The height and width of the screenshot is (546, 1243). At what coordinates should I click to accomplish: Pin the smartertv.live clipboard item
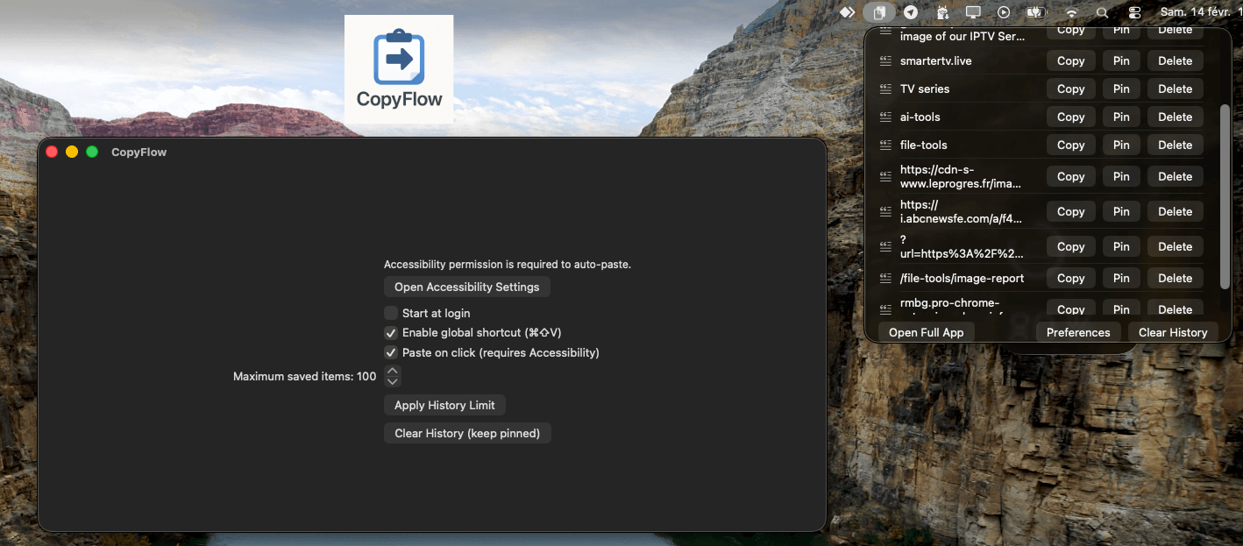[1121, 60]
